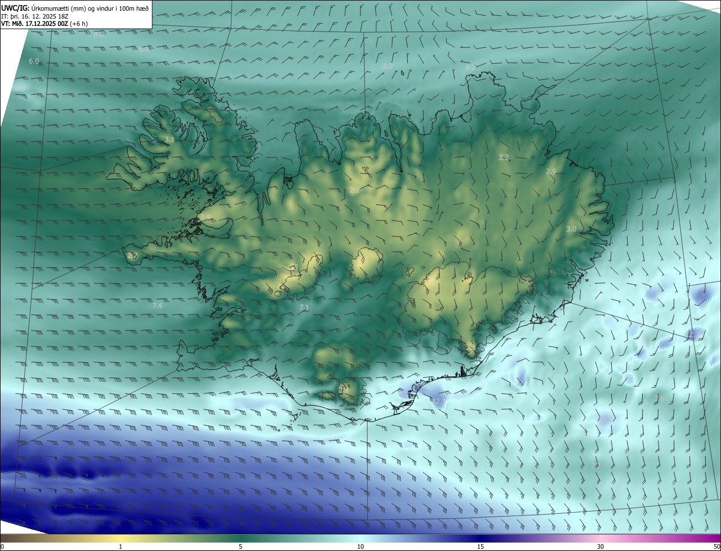Image resolution: width=721 pixels, height=551 pixels.
Task: Click the 30 tick label on the color scale
Action: [x=600, y=546]
